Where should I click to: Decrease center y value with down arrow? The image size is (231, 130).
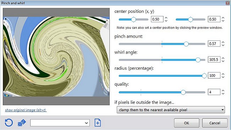coord(223,21)
